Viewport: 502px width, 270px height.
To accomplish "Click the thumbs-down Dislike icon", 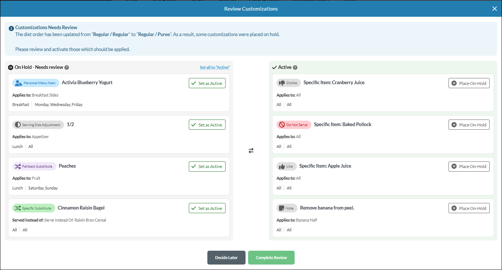I will (282, 83).
